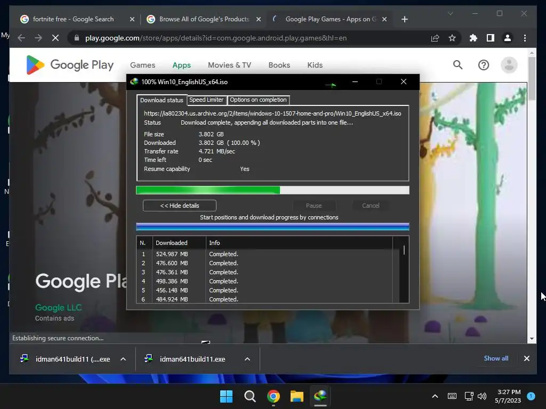Bookmark this page with star icon
Image resolution: width=546 pixels, height=409 pixels.
[452, 38]
